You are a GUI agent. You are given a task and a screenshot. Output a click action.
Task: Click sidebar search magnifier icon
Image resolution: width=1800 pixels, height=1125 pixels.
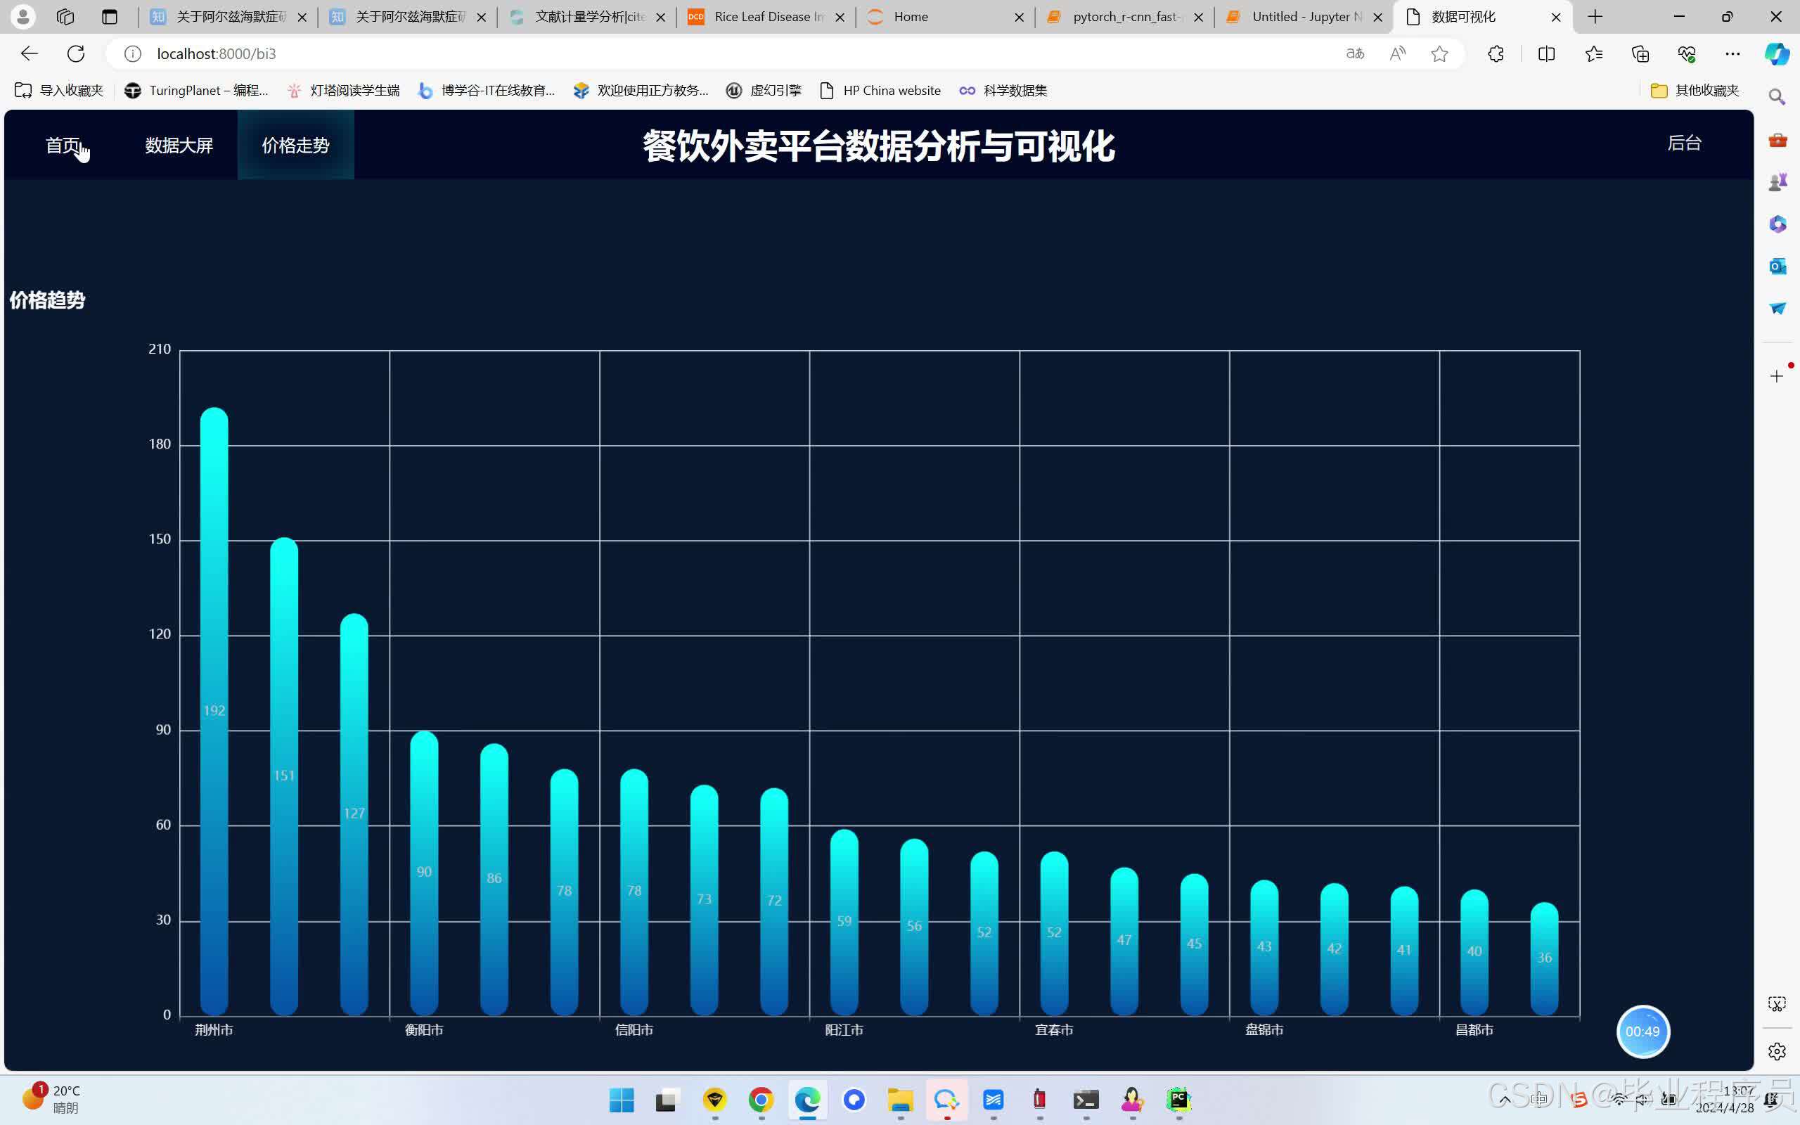click(x=1777, y=97)
